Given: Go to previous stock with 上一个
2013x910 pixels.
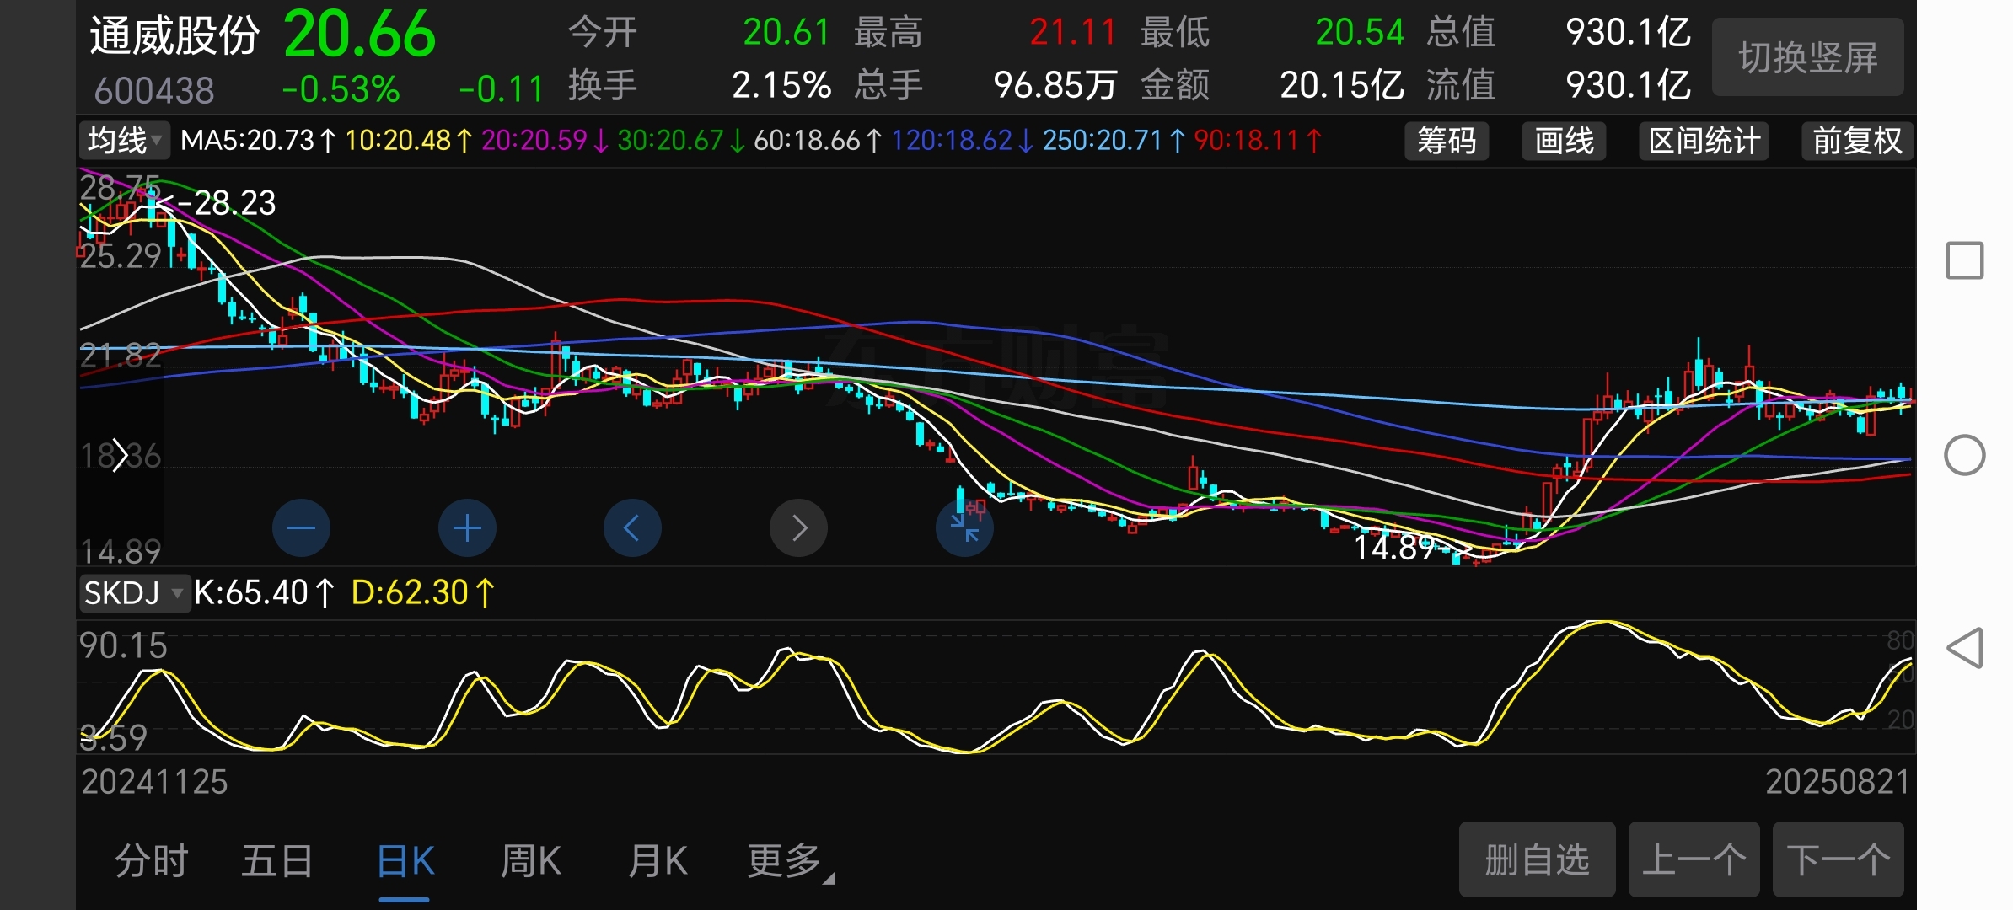Looking at the screenshot, I should click(x=1694, y=860).
